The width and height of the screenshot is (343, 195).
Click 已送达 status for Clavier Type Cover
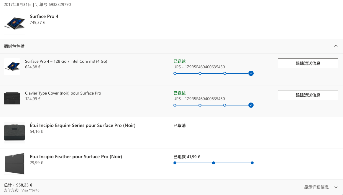pos(180,93)
